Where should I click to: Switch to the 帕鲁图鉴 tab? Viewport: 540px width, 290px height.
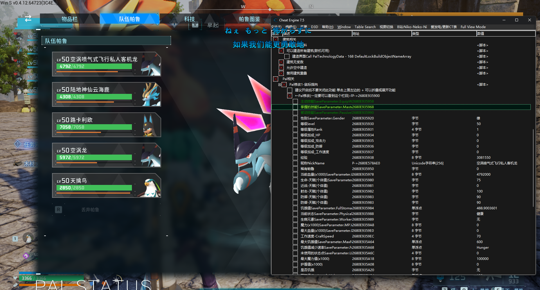[249, 19]
